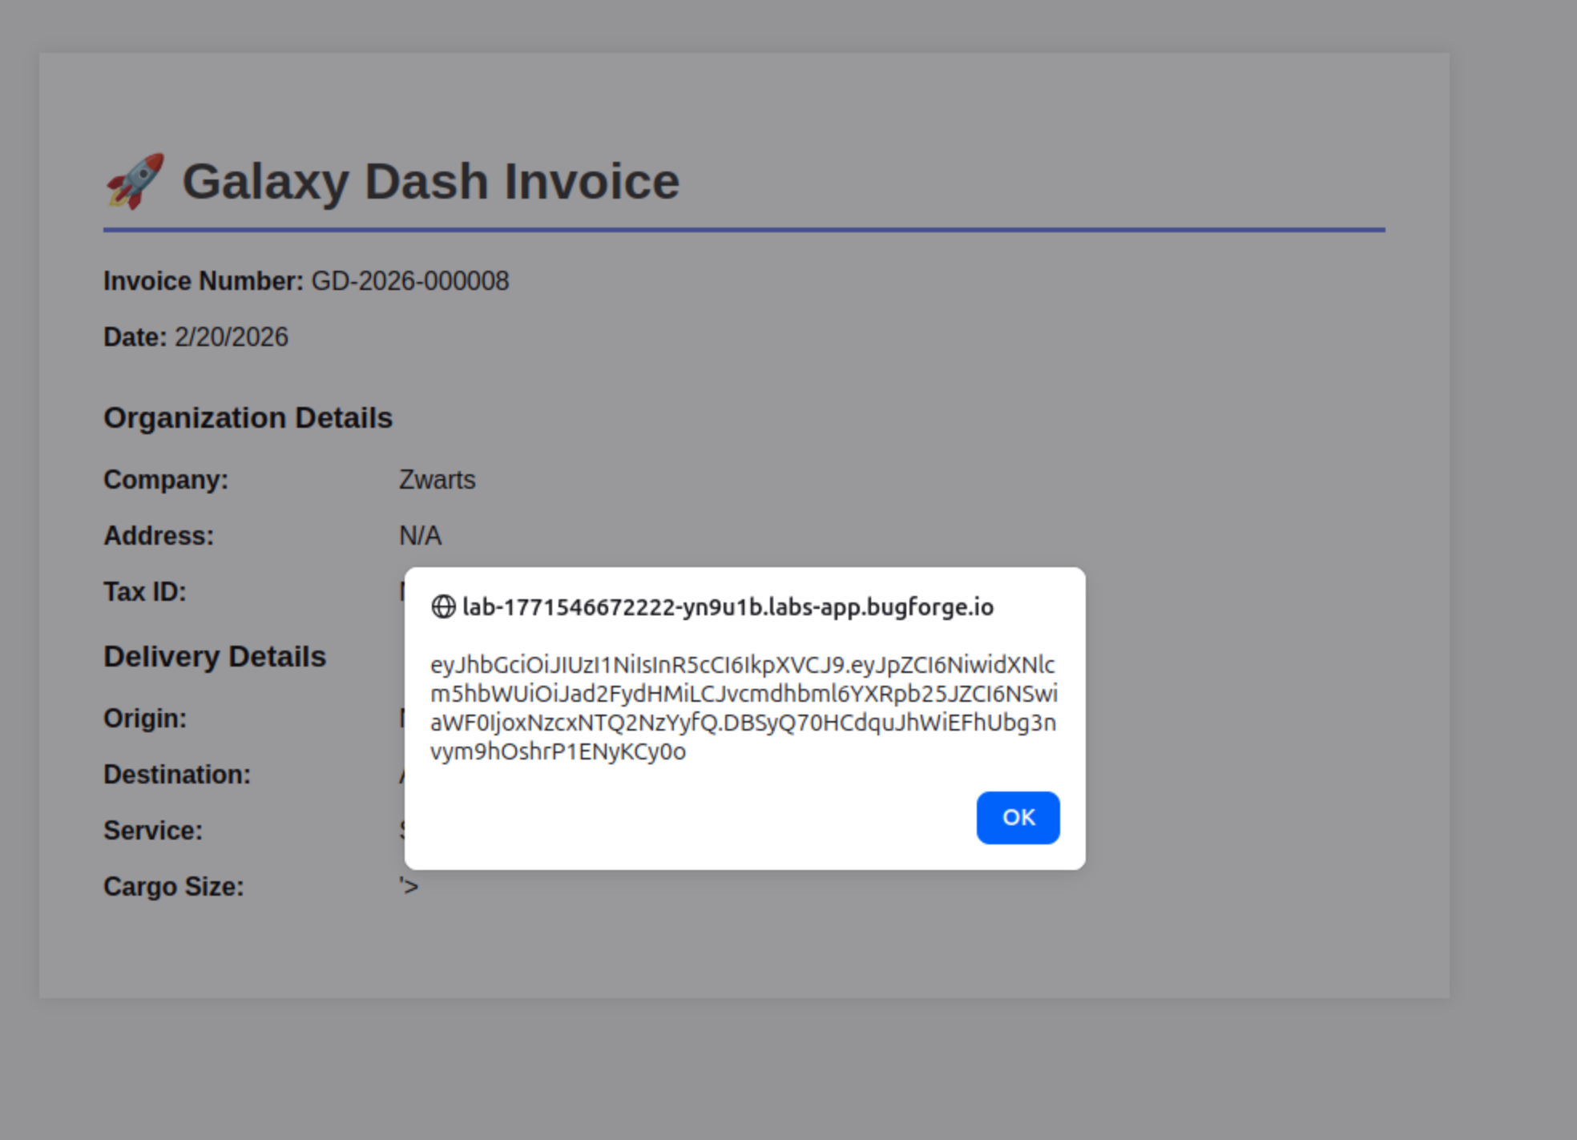Viewport: 1577px width, 1140px height.
Task: Click the Origin label
Action: click(144, 719)
